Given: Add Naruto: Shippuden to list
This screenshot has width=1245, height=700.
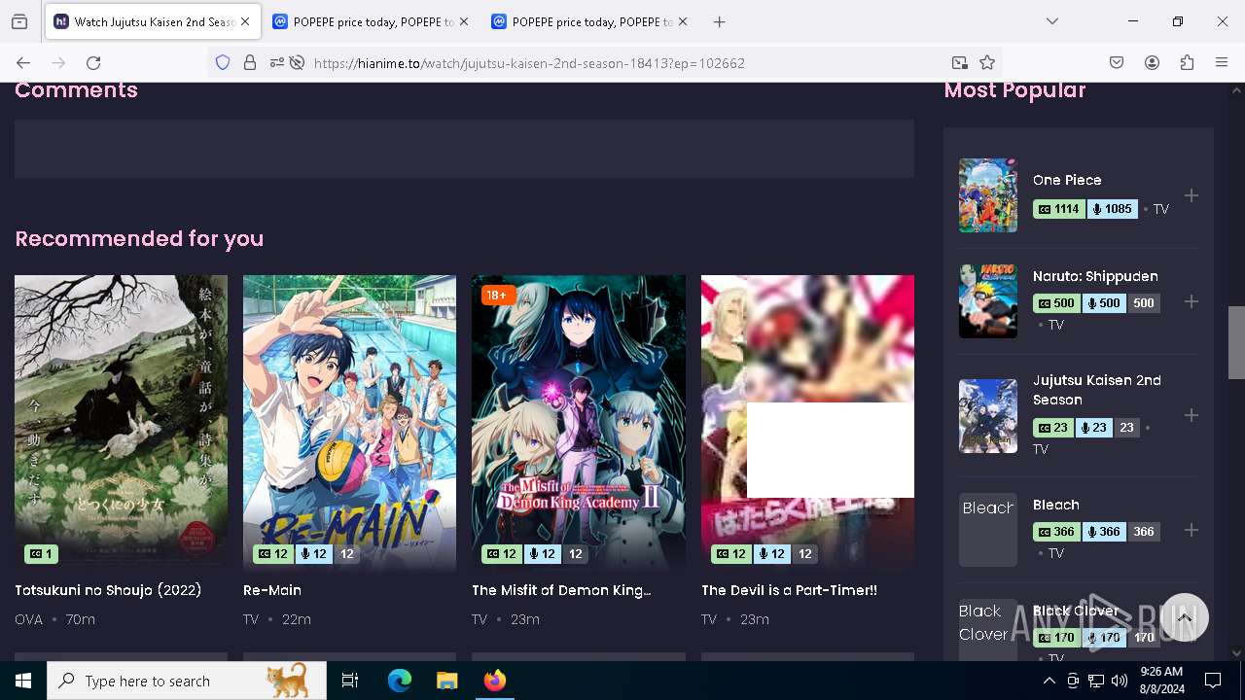Looking at the screenshot, I should click(1191, 301).
